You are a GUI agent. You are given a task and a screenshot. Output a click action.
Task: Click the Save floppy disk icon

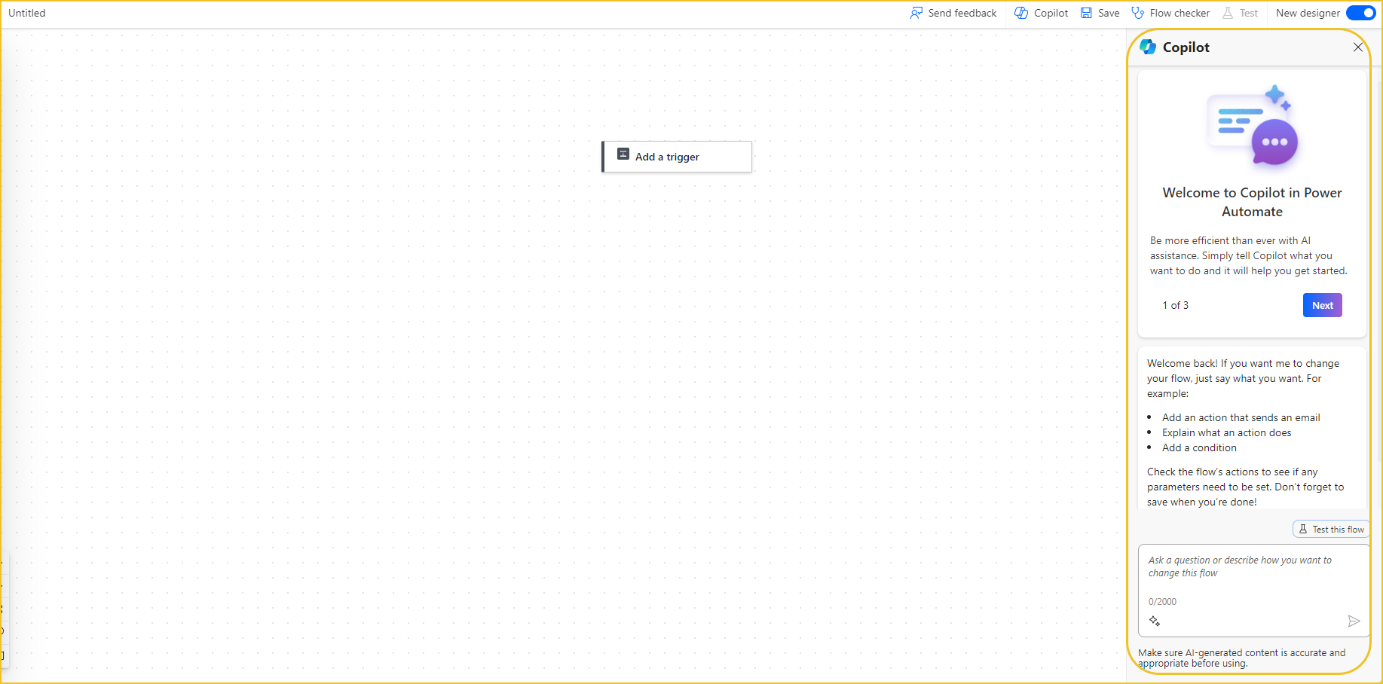[x=1086, y=13]
